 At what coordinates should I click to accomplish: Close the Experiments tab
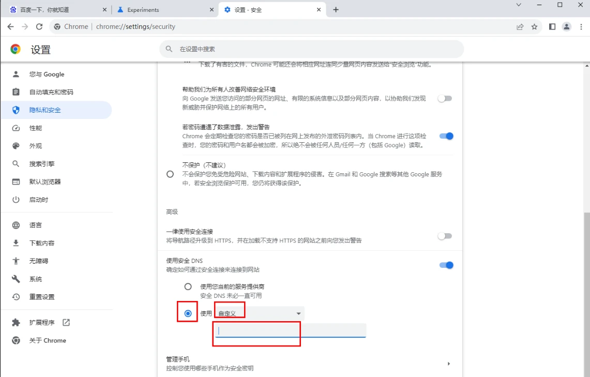pyautogui.click(x=212, y=10)
